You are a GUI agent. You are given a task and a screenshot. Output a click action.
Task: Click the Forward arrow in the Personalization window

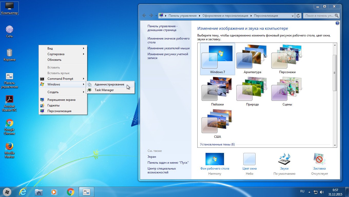click(x=151, y=16)
